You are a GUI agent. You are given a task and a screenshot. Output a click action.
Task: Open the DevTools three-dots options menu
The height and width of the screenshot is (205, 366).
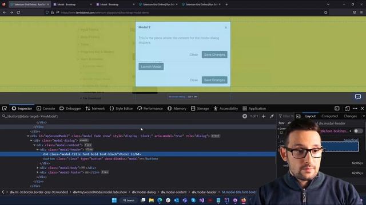pyautogui.click(x=355, y=109)
